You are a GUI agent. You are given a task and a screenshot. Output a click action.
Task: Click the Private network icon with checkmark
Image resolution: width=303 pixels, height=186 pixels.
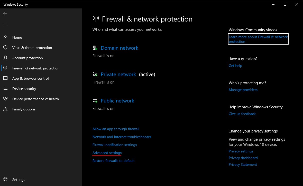95,74
